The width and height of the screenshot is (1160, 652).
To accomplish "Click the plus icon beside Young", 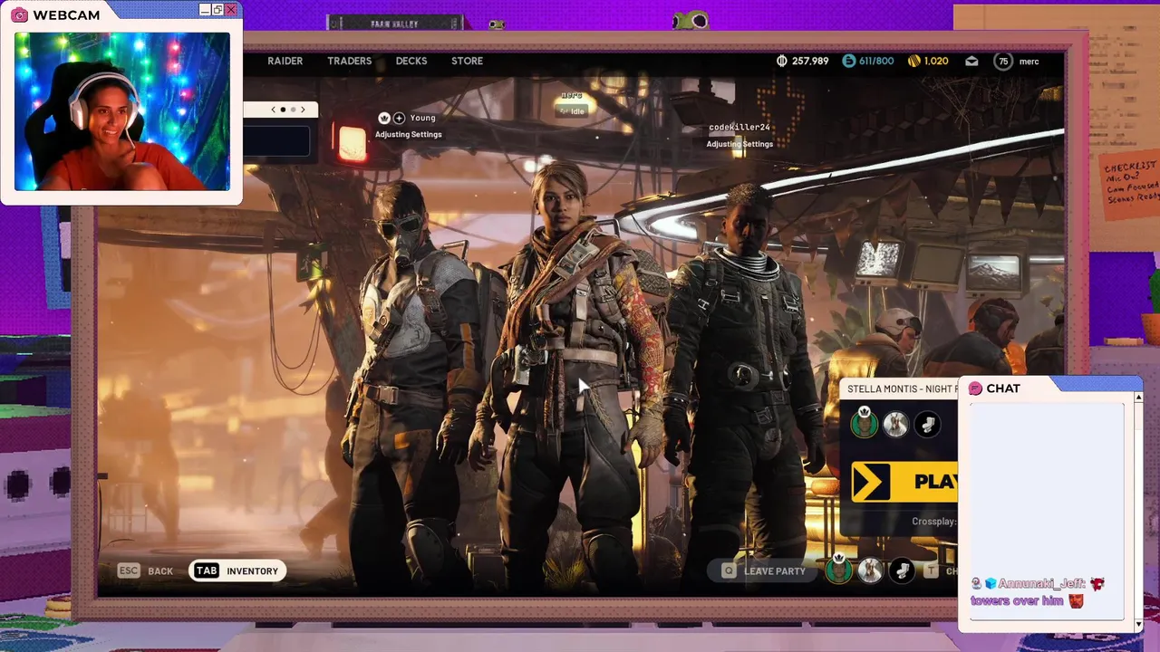I will tap(399, 118).
